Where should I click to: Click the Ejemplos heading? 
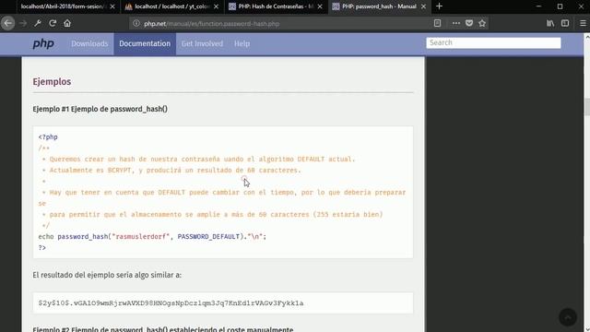tap(52, 82)
